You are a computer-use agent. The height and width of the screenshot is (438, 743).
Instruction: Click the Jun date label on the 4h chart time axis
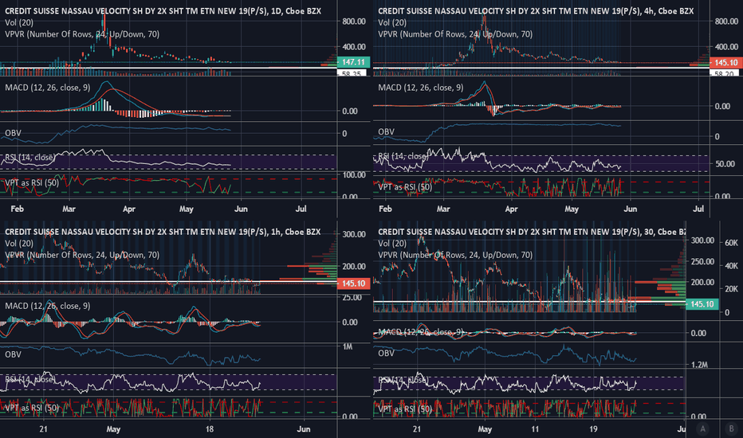tap(631, 209)
